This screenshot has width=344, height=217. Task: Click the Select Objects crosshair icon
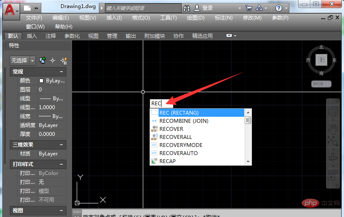53,61
